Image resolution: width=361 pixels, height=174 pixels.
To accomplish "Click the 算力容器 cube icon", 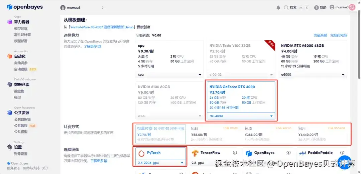I will tap(9, 22).
